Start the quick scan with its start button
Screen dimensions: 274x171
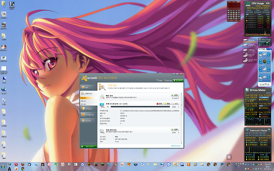click(175, 95)
